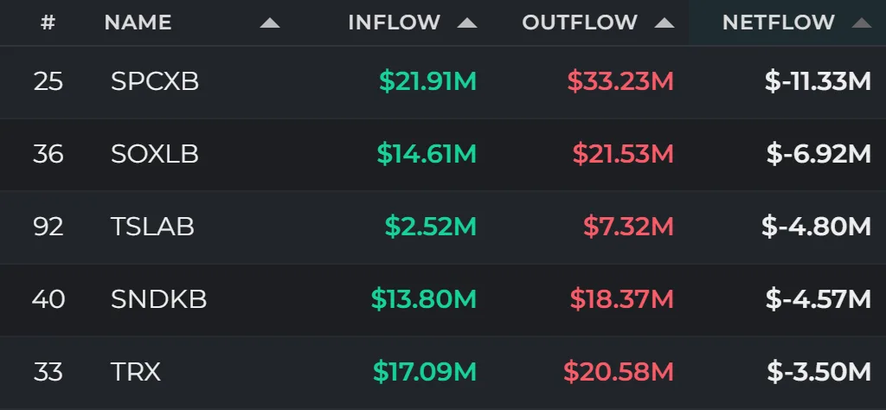Click inflow value $17.09M
The width and height of the screenshot is (886, 410).
coord(425,372)
